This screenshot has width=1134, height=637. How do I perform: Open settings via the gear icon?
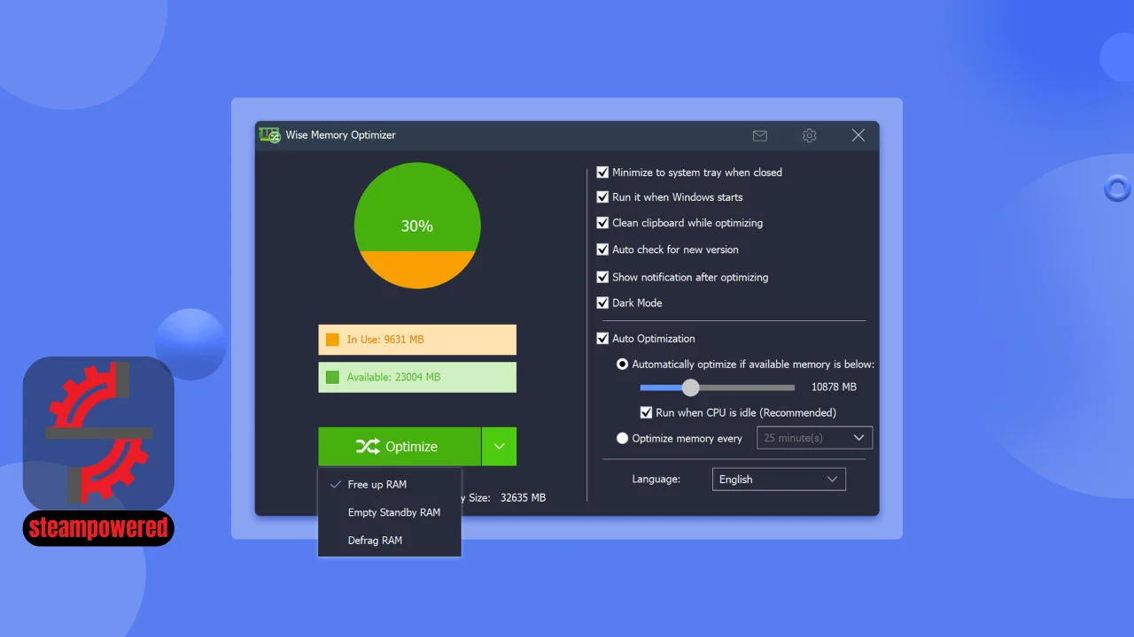coord(809,135)
